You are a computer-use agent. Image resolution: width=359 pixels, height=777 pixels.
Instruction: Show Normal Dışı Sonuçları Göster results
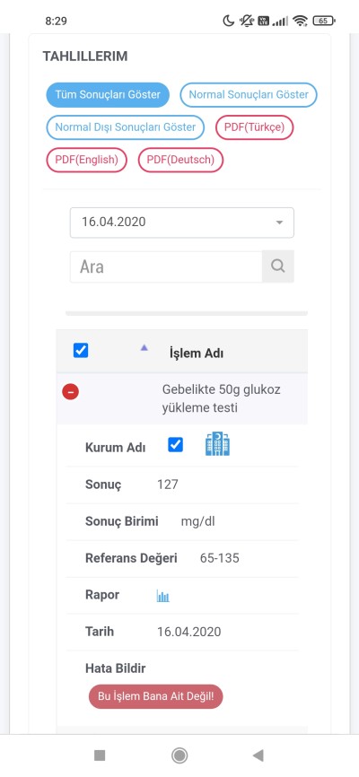(126, 127)
